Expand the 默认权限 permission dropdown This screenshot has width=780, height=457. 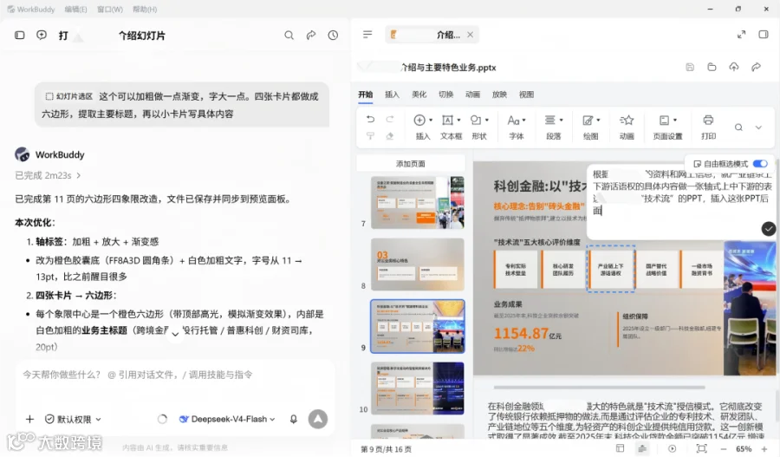click(x=73, y=419)
